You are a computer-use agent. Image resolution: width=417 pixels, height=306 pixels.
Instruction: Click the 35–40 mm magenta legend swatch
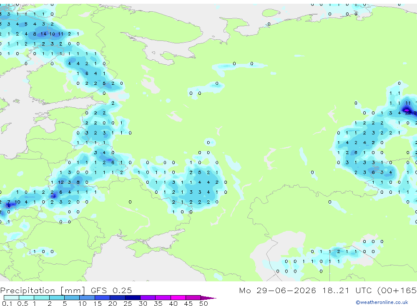click(163, 298)
